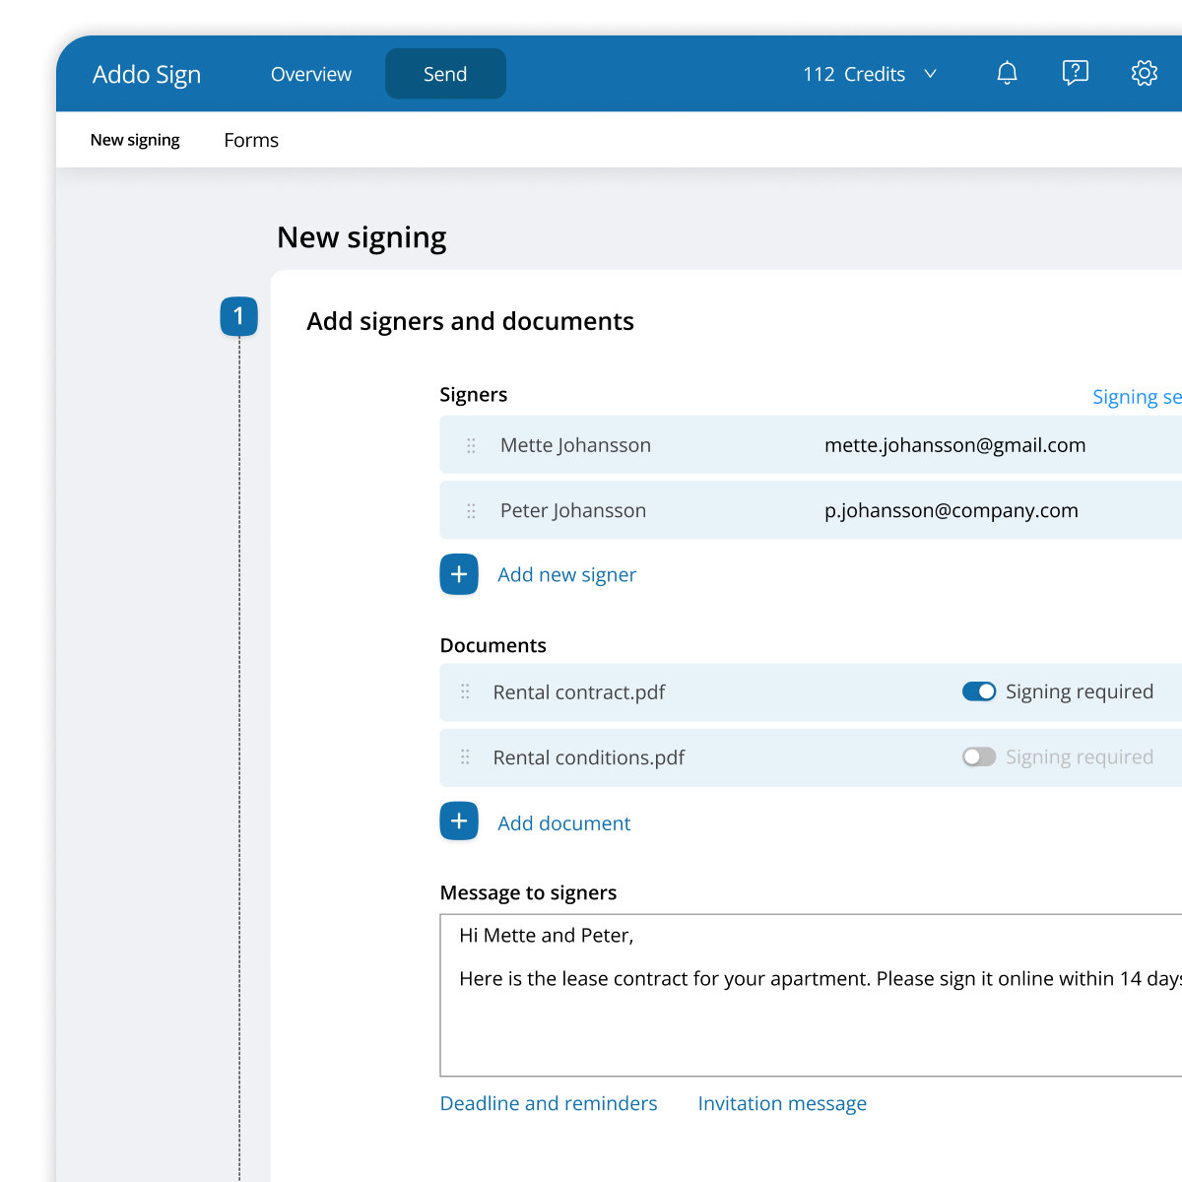
Task: Open the notifications bell
Action: [x=1007, y=73]
